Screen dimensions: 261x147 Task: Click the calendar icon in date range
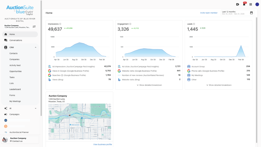click(251, 13)
